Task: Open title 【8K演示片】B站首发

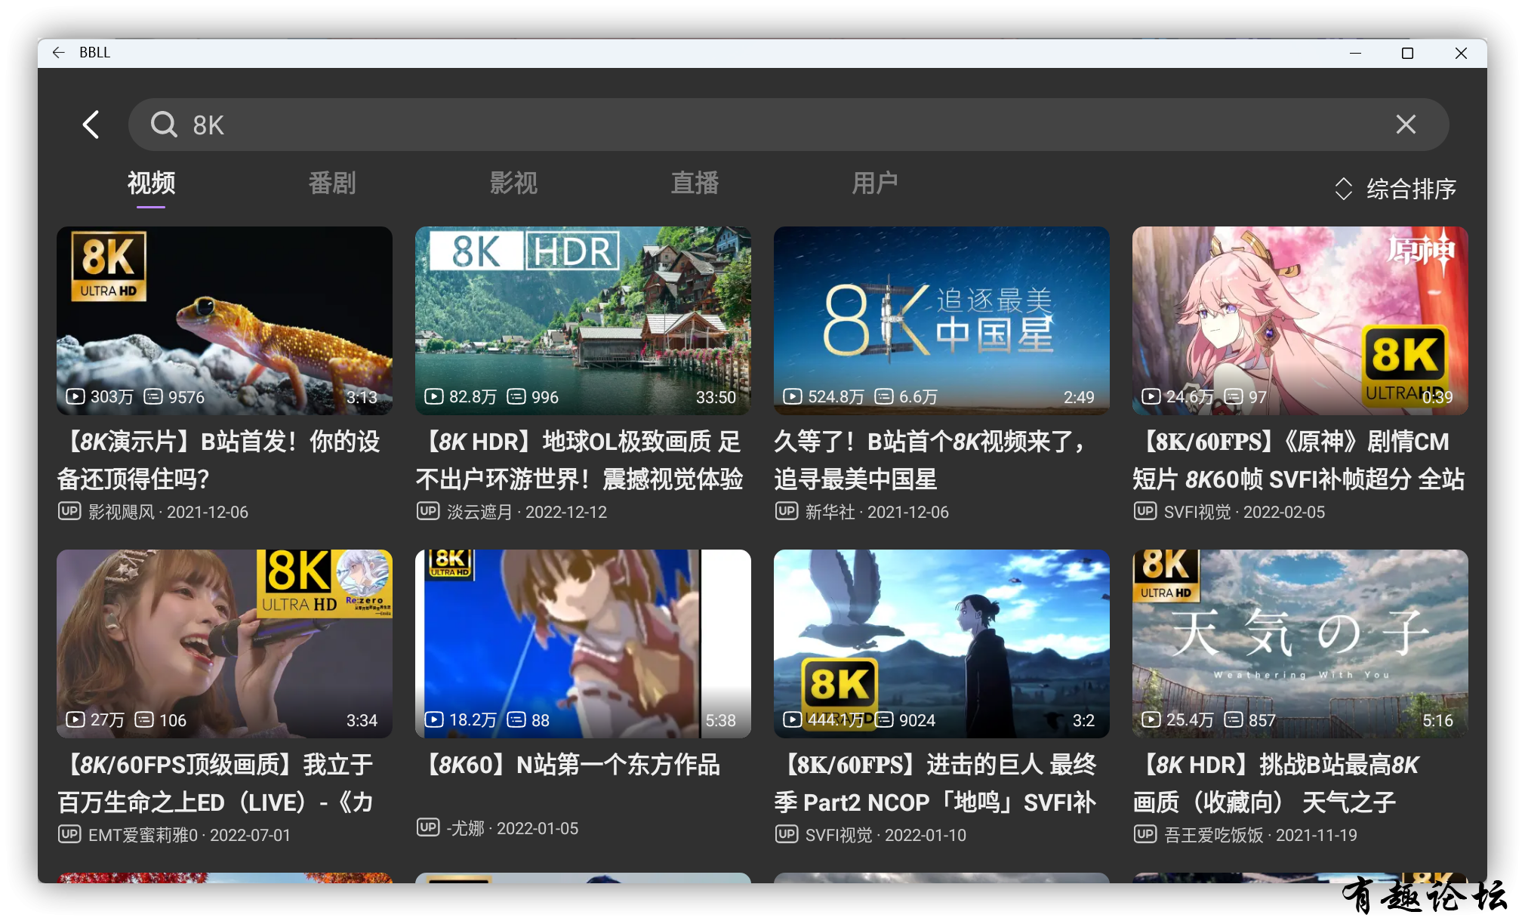Action: (x=219, y=460)
